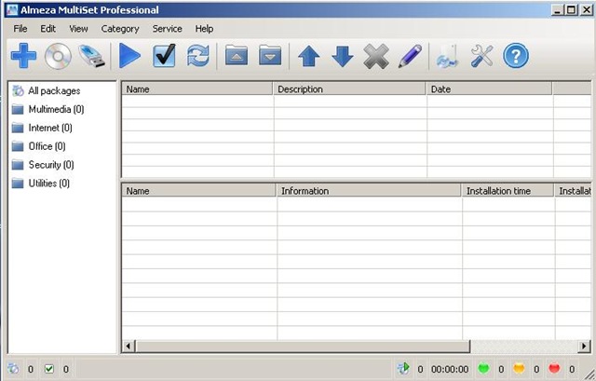Click the folder with down arrow icon
This screenshot has height=381, width=596.
pyautogui.click(x=270, y=56)
